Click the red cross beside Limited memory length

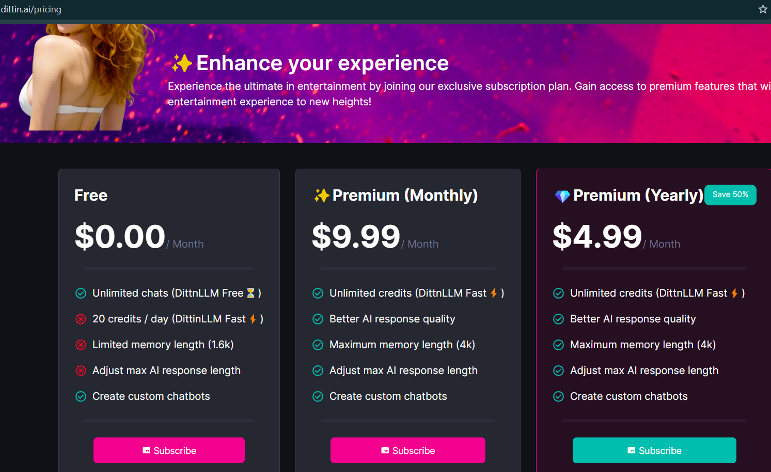coord(81,344)
